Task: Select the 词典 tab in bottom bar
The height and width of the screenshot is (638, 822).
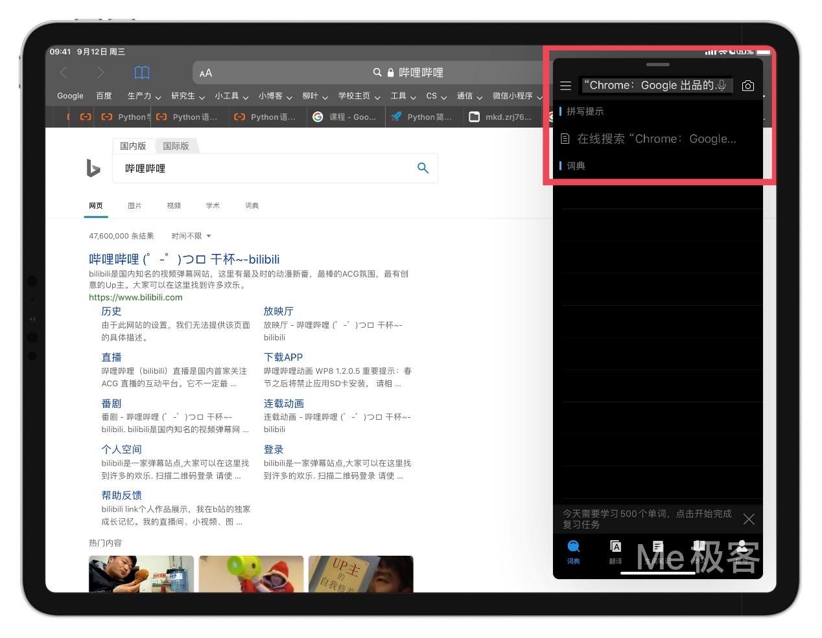Action: pyautogui.click(x=574, y=552)
